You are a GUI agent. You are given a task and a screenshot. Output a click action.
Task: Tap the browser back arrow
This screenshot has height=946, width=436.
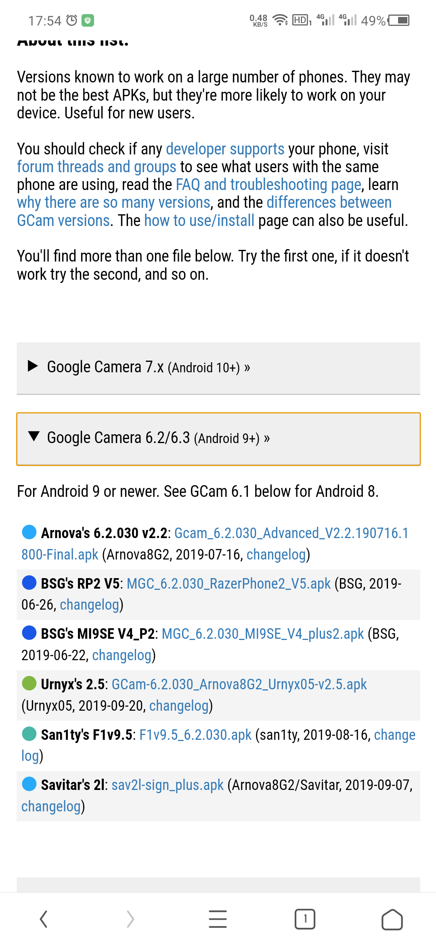pos(44,919)
